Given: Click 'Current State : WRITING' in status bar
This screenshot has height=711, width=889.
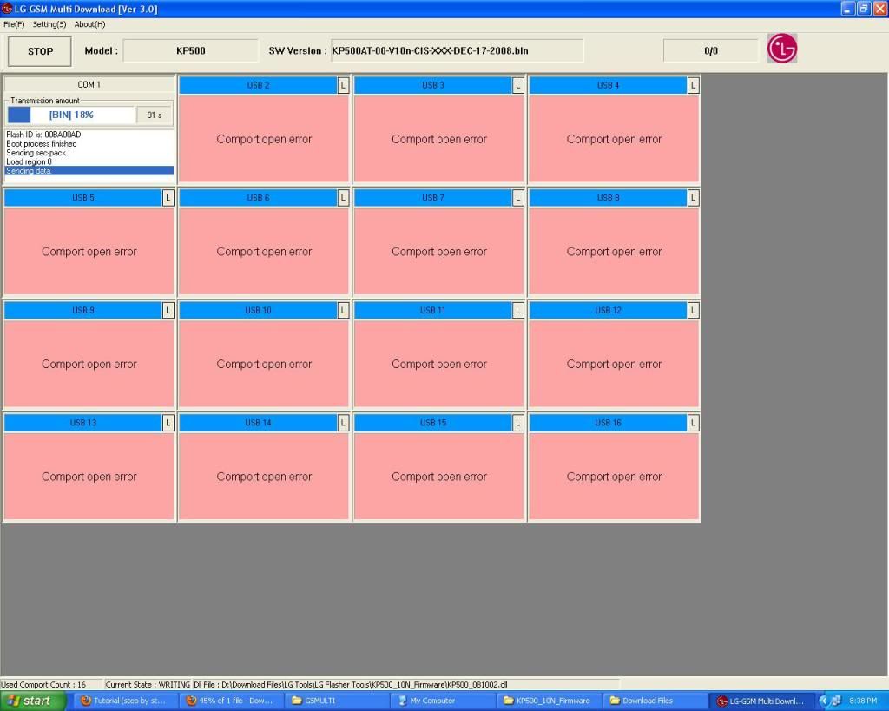Looking at the screenshot, I should [x=148, y=684].
